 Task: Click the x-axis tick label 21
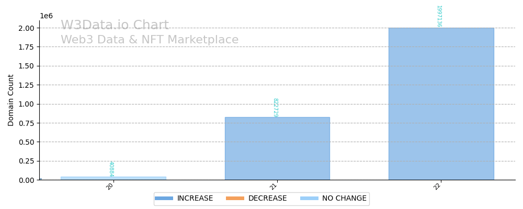273,186
